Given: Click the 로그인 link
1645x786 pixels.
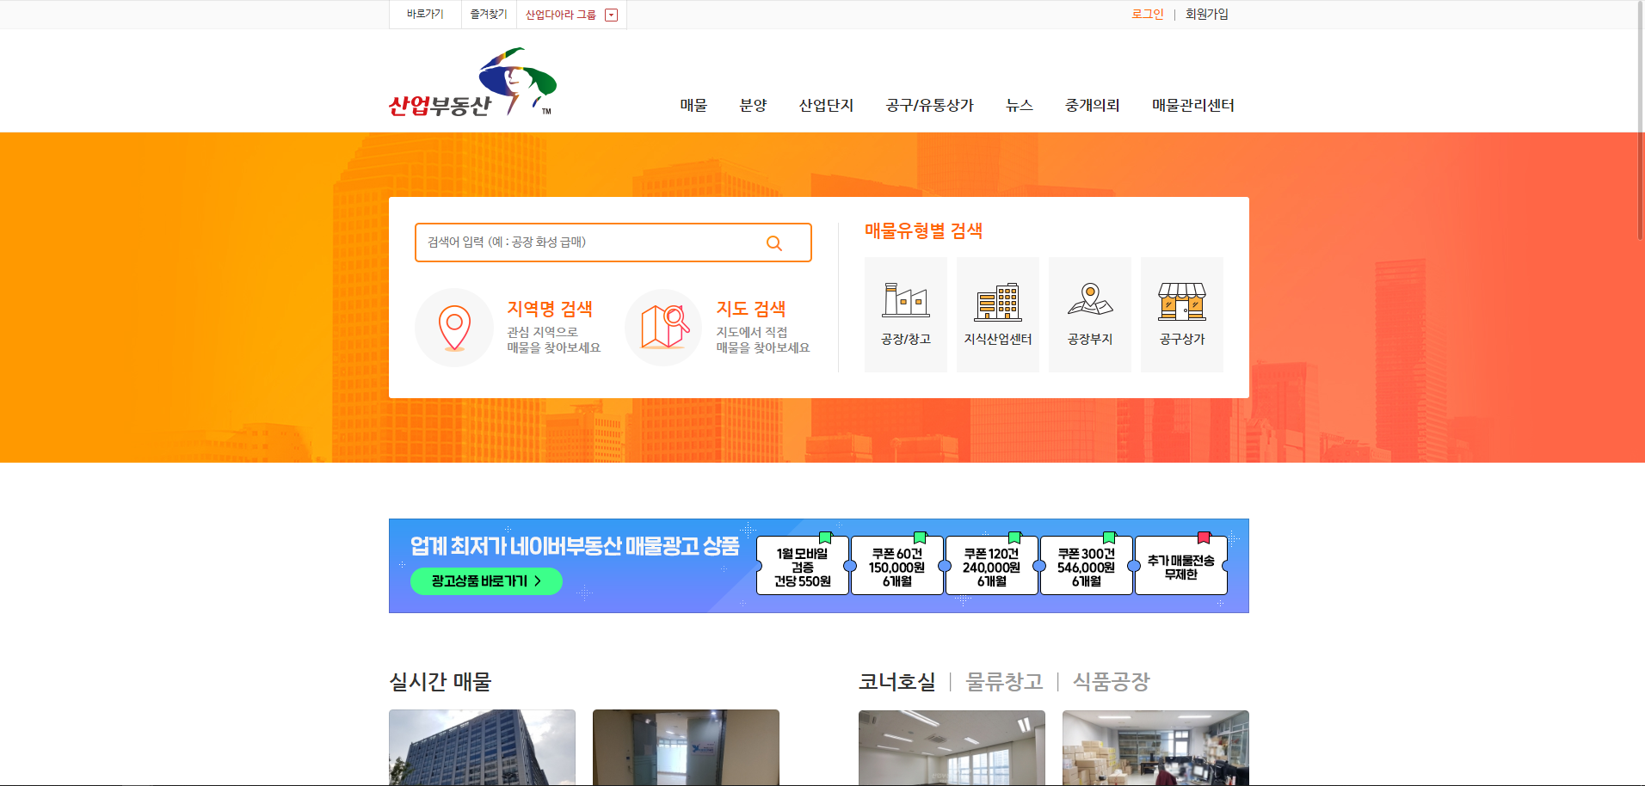Looking at the screenshot, I should 1147,14.
